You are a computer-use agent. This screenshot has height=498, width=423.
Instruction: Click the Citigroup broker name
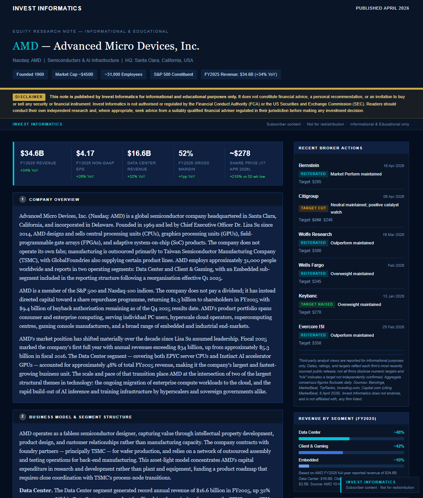[x=308, y=196]
